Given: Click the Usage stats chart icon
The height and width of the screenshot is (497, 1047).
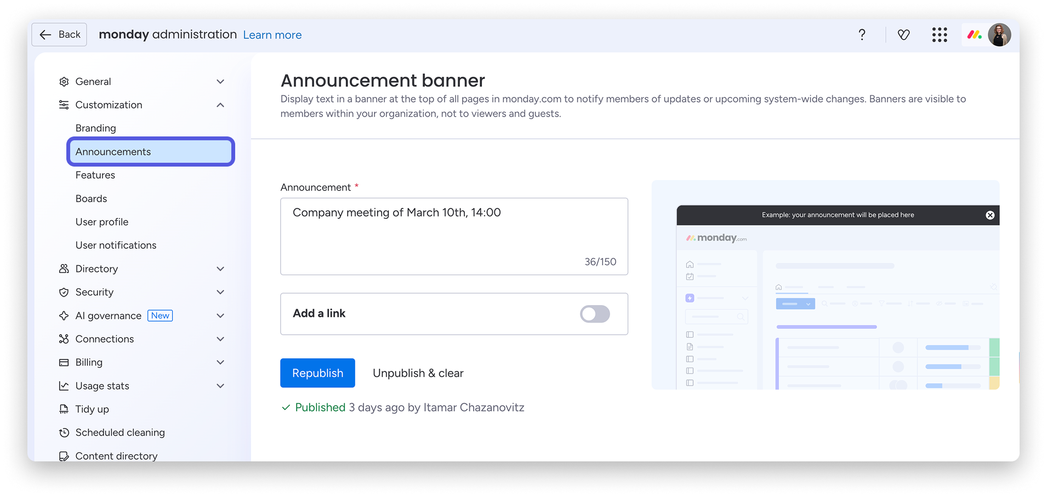Looking at the screenshot, I should [x=64, y=386].
